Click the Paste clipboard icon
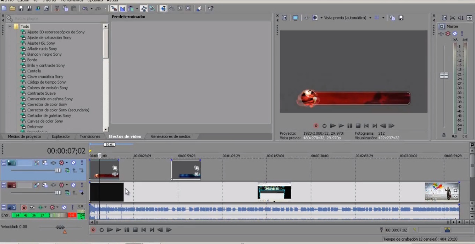The width and height of the screenshot is (475, 244). (74, 8)
